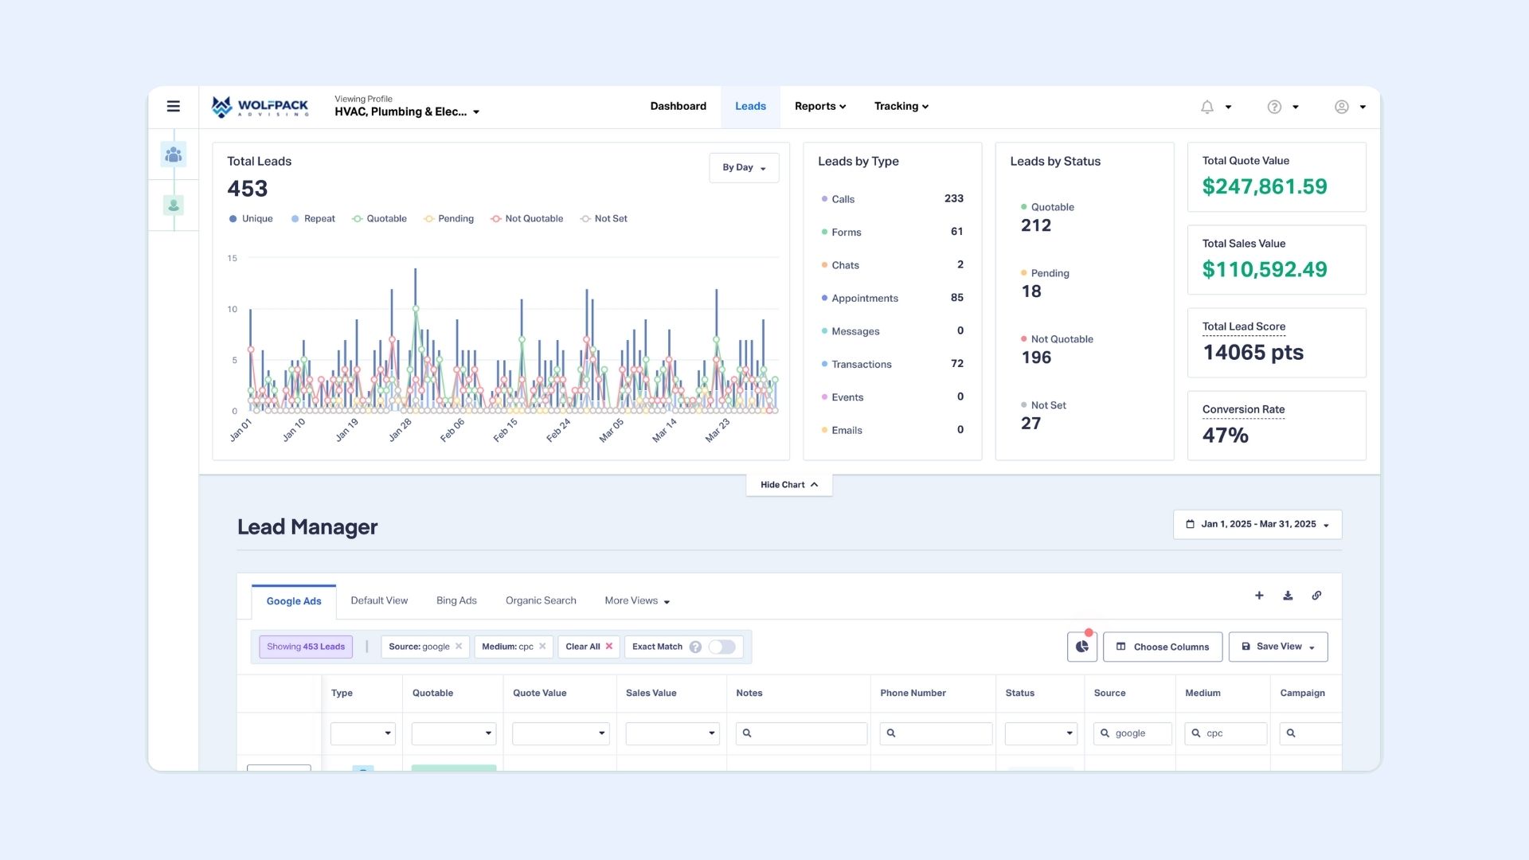Open the user account icon
The image size is (1529, 860).
pyautogui.click(x=1341, y=106)
